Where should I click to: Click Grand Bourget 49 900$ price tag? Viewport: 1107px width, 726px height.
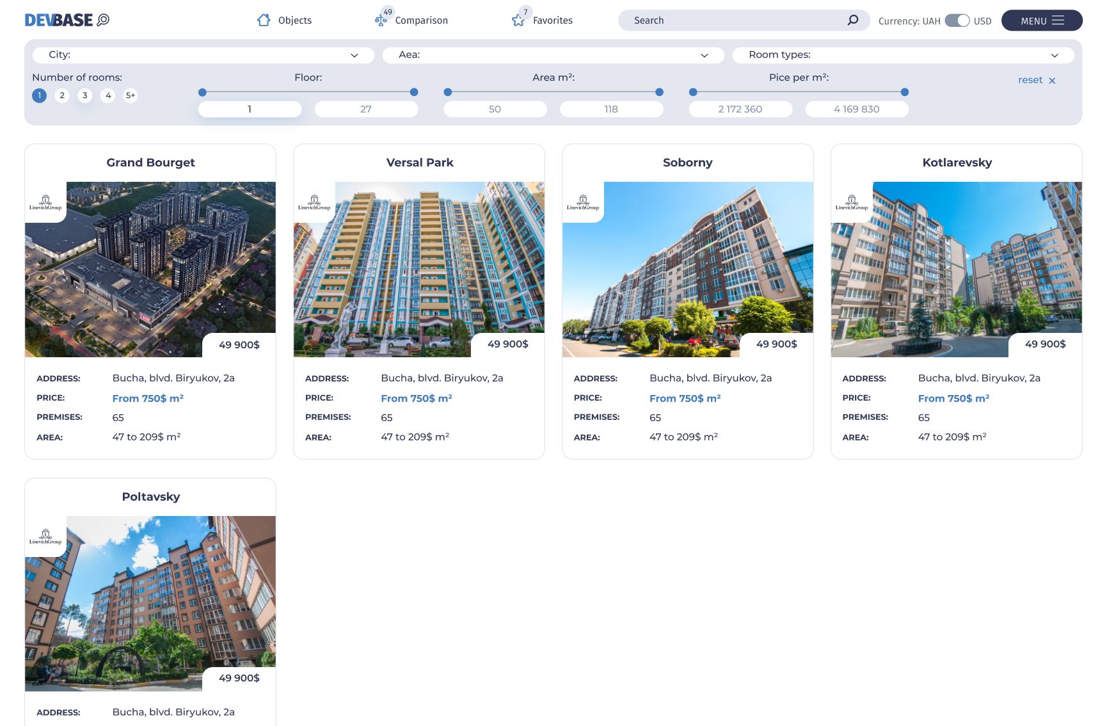(x=239, y=345)
